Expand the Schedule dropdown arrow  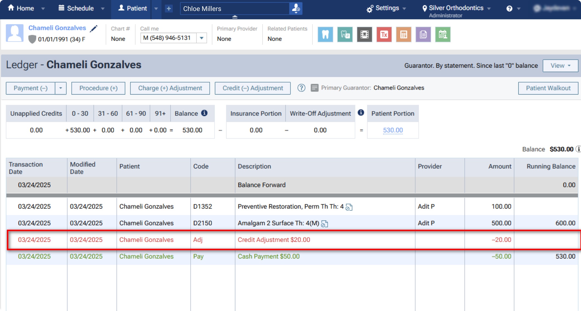(103, 9)
